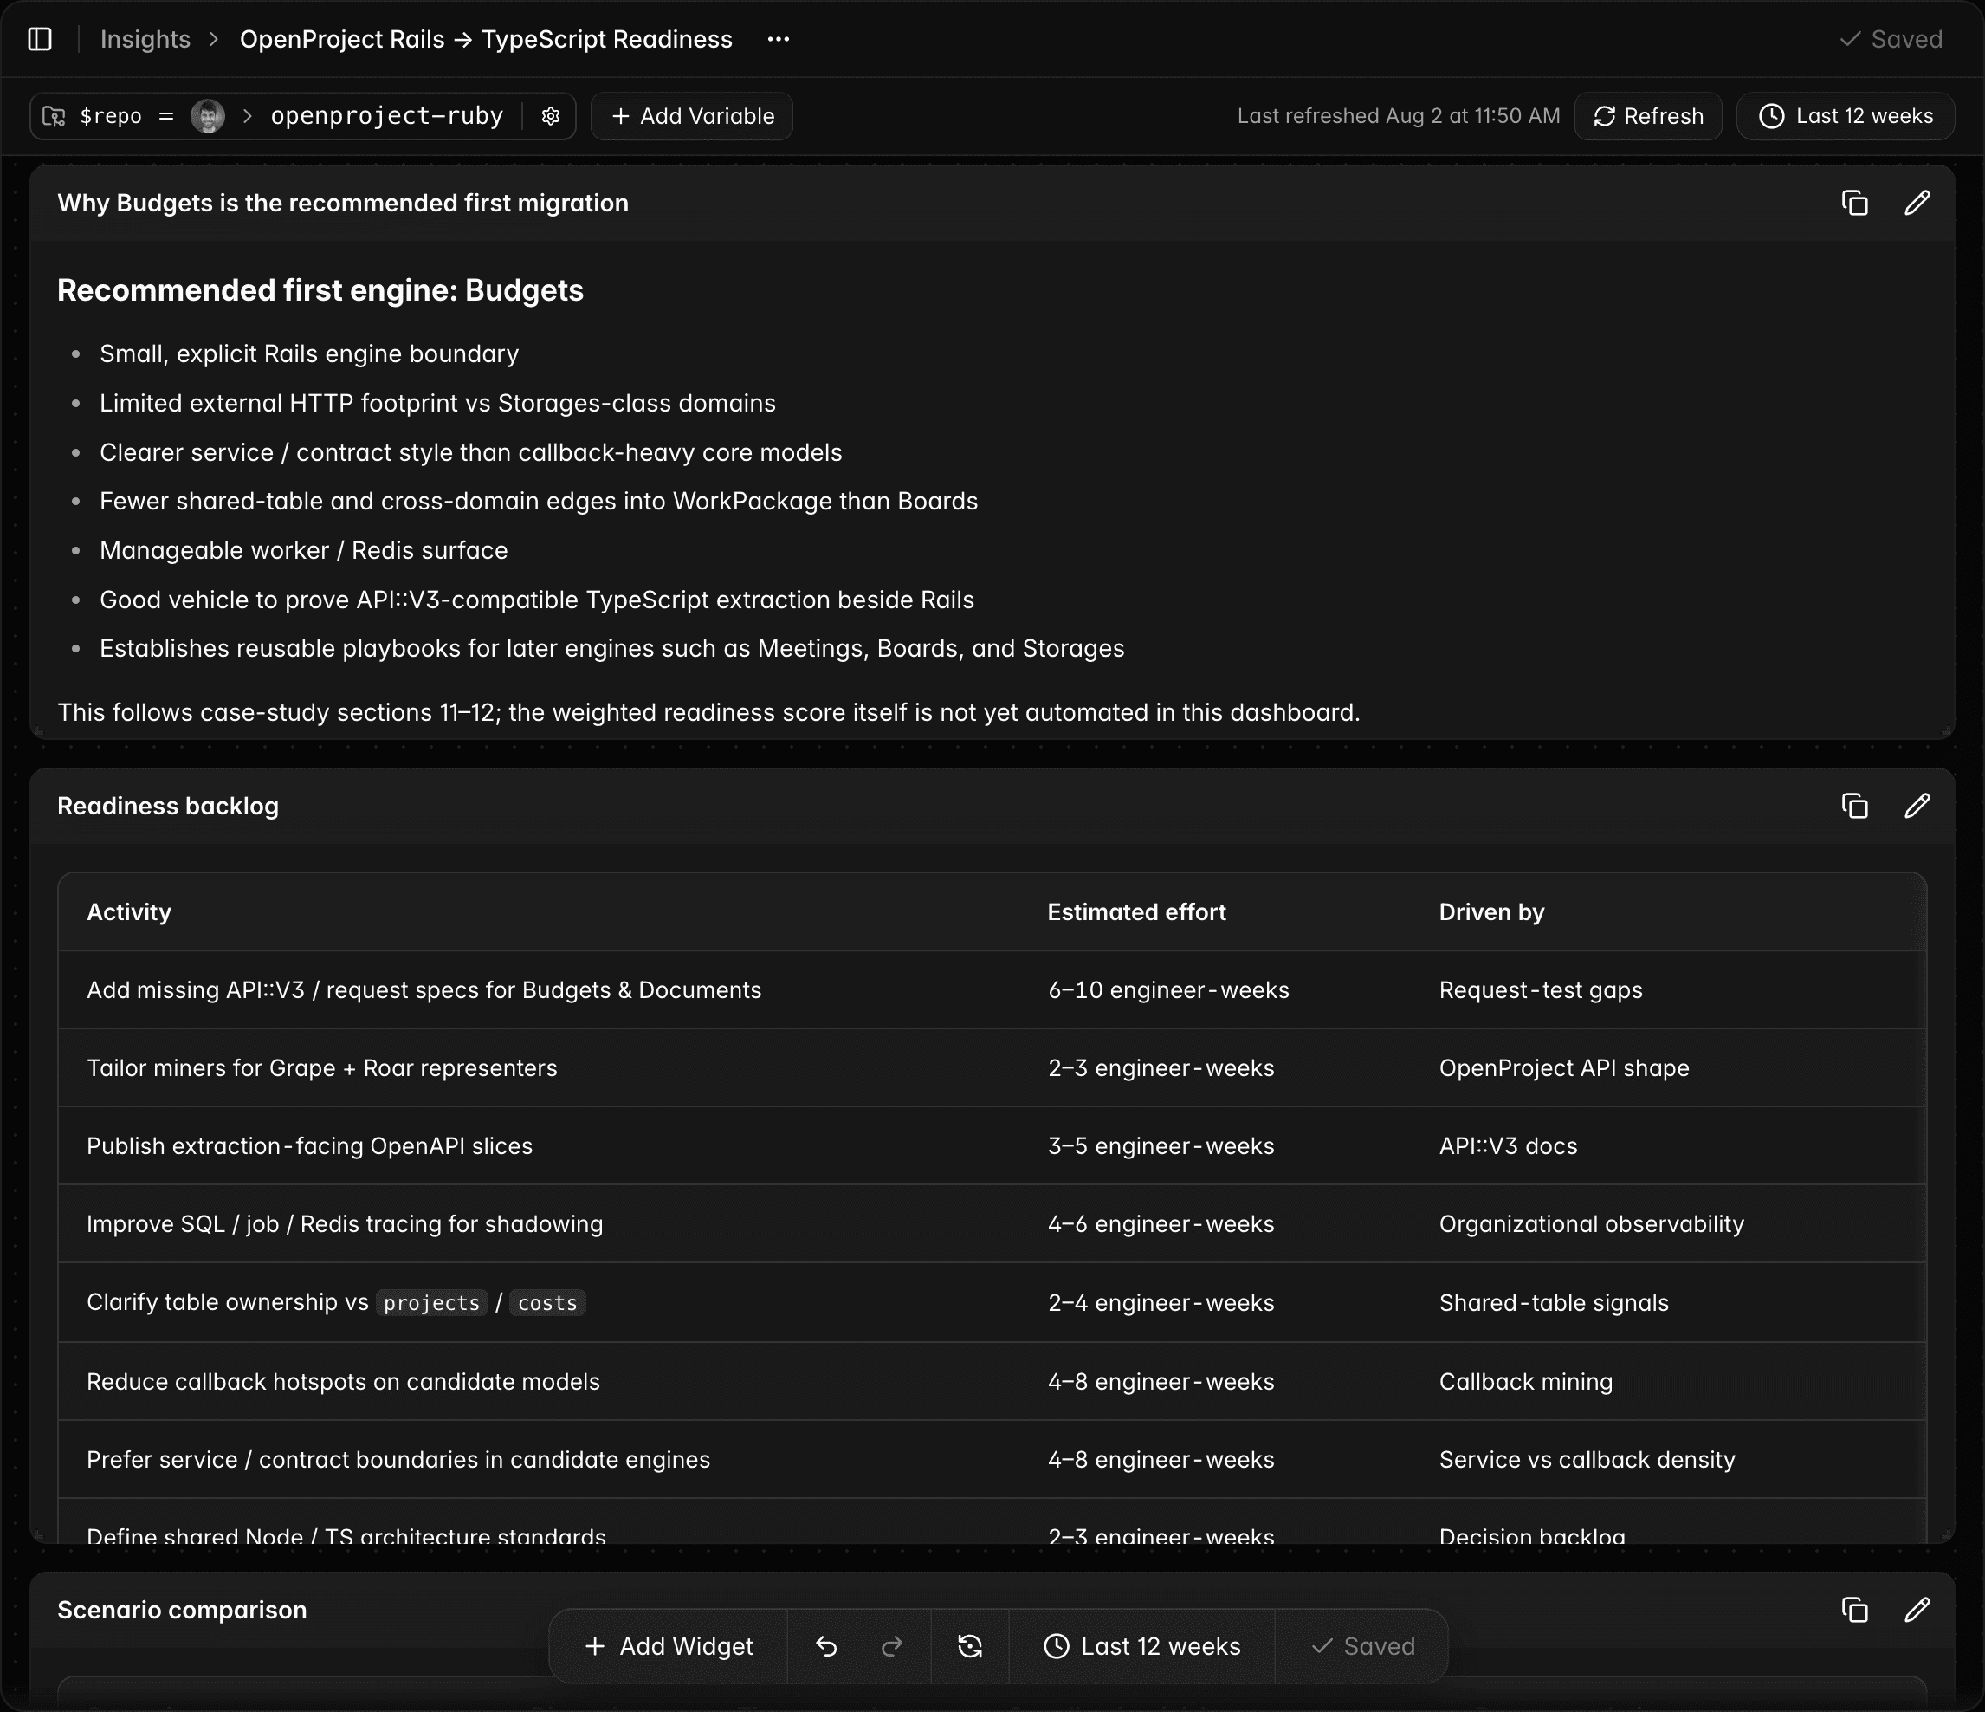The width and height of the screenshot is (1985, 1712).
Task: Click the 'Why Budgets is the recommended first migration' title
Action: [x=343, y=204]
